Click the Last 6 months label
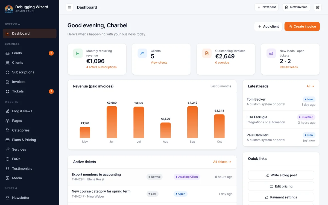 pos(221,86)
